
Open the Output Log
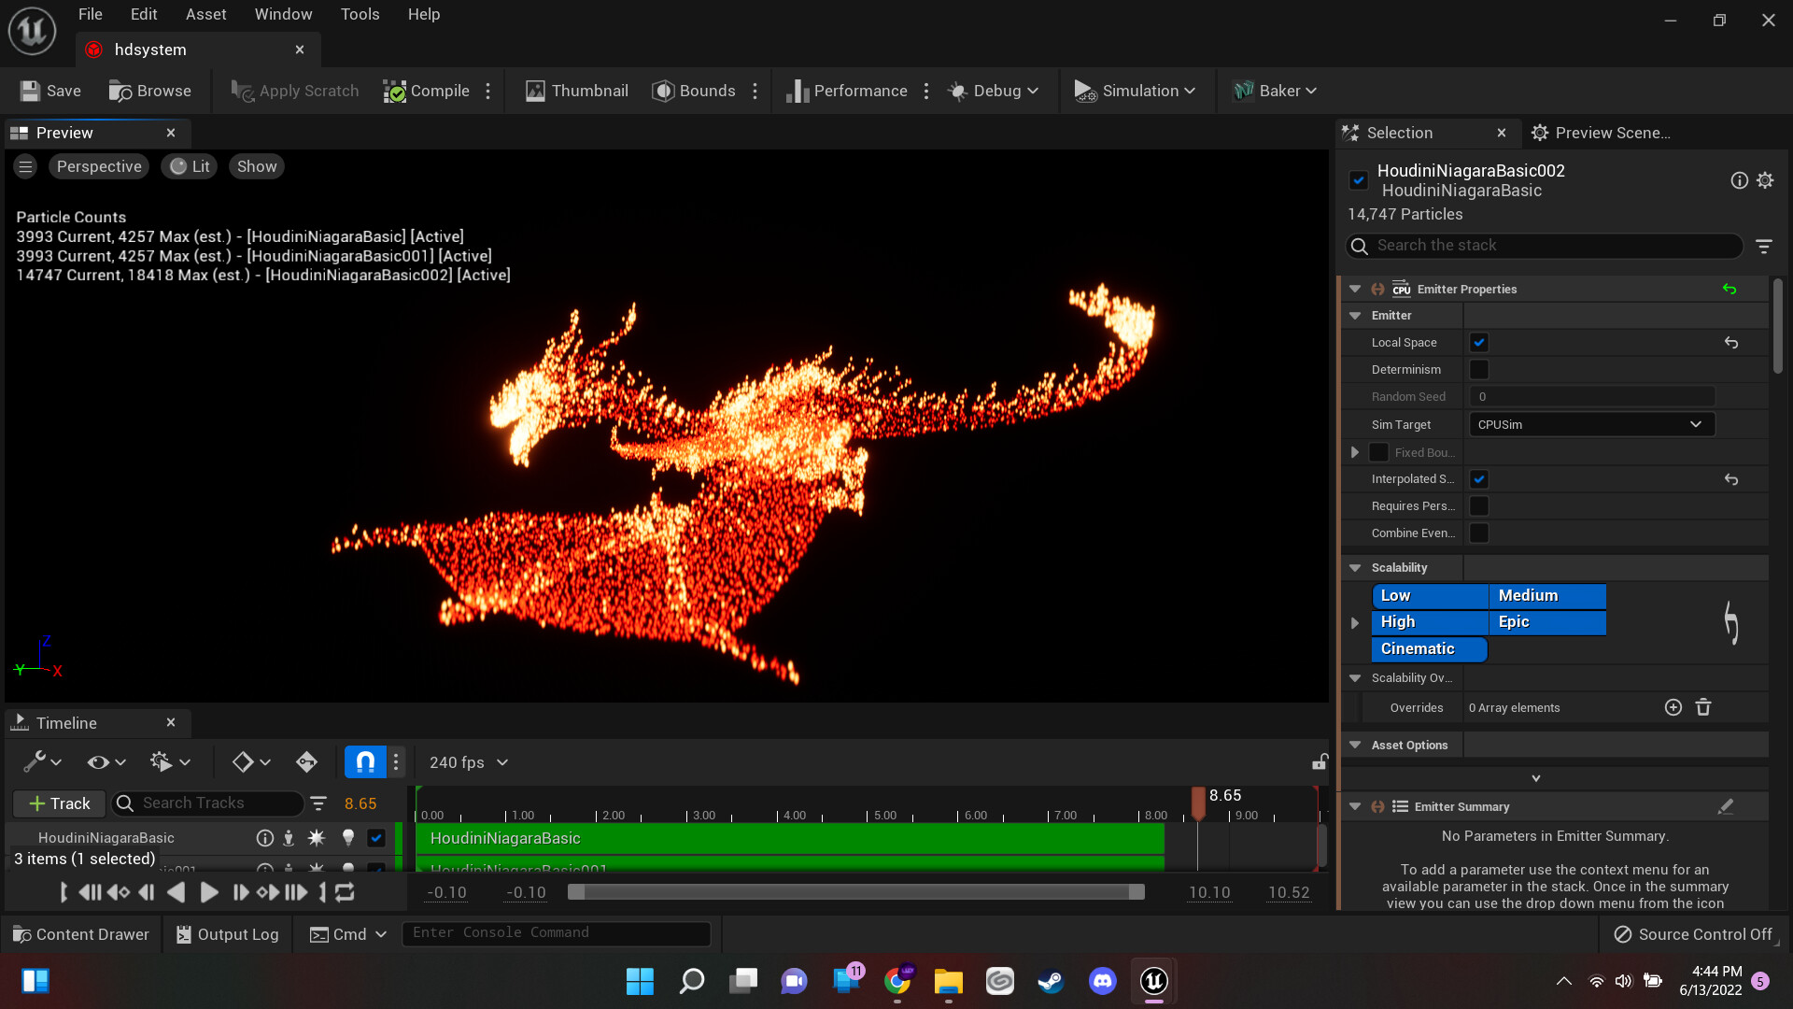(x=227, y=933)
